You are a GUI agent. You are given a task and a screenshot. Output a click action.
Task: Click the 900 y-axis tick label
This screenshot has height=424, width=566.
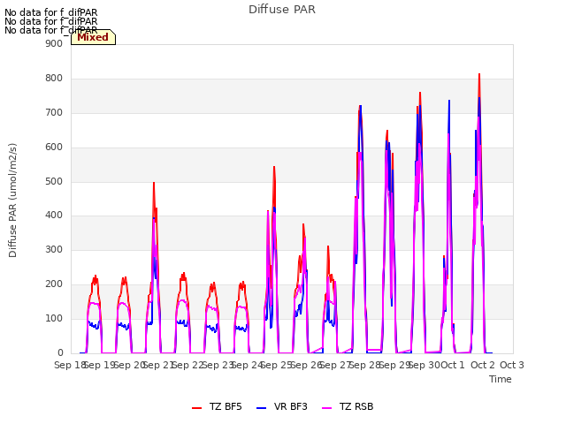(54, 43)
